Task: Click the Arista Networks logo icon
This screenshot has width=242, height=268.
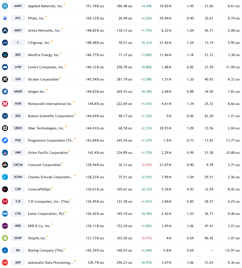Action: click(5, 30)
